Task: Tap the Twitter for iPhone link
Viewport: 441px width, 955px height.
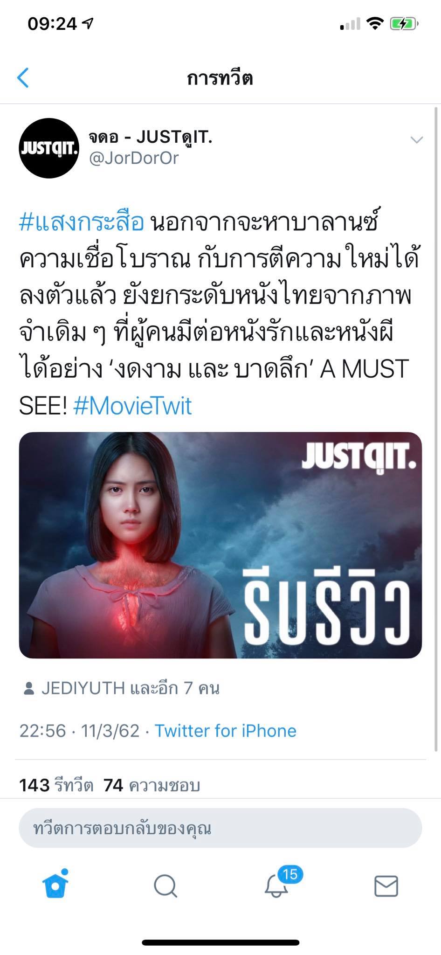Action: 226,731
